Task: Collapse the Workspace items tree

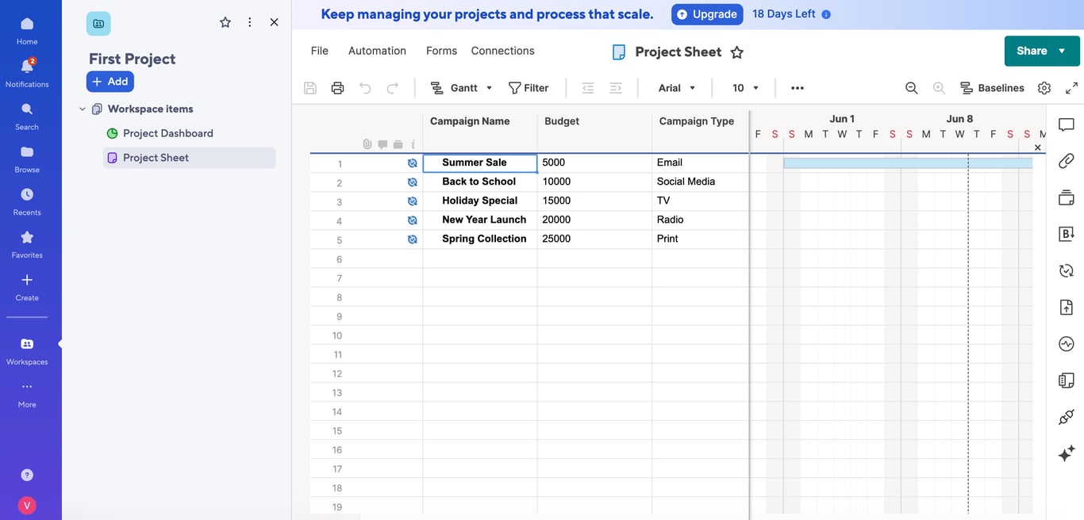Action: pyautogui.click(x=82, y=109)
